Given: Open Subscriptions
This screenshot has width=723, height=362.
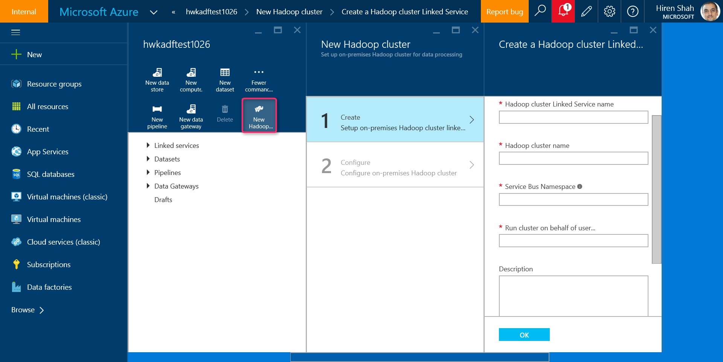Looking at the screenshot, I should [41, 265].
